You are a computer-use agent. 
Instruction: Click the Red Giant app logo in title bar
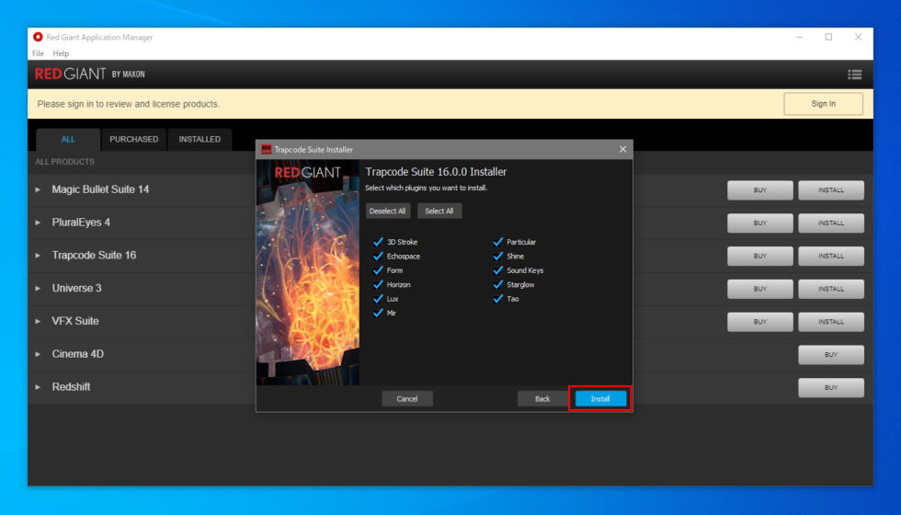tap(38, 37)
